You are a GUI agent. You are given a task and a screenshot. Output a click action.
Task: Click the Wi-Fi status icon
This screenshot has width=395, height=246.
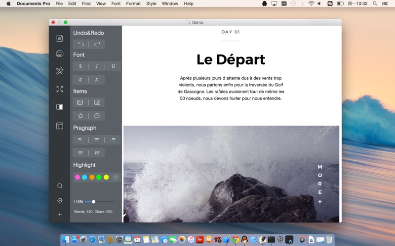[311, 3]
